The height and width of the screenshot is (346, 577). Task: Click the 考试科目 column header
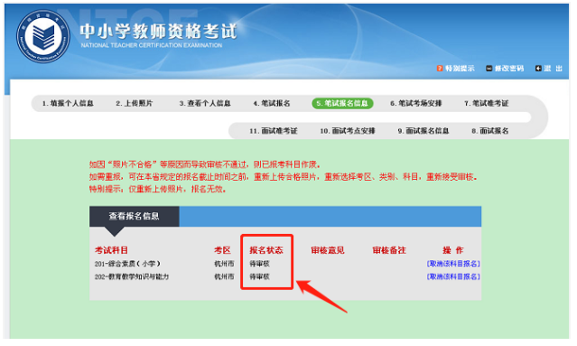111,250
